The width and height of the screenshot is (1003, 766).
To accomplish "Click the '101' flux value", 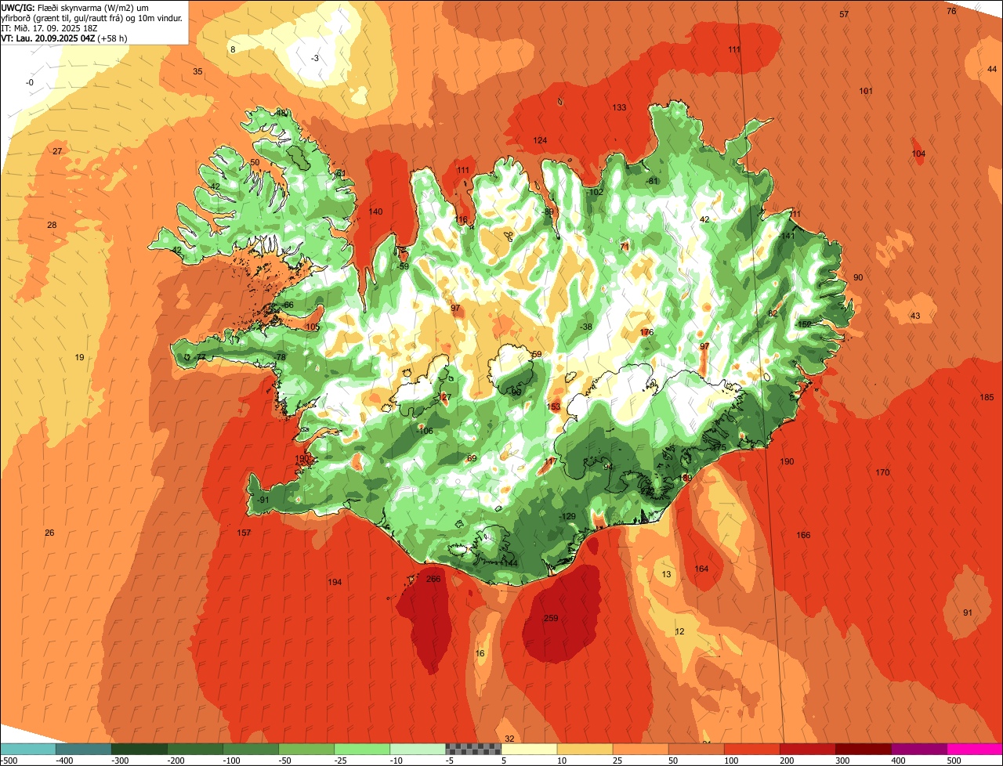I will click(866, 92).
